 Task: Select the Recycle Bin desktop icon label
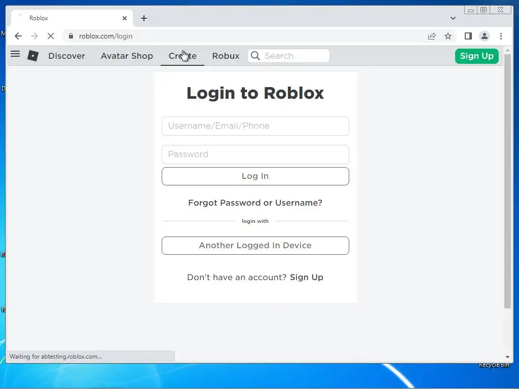click(x=494, y=365)
